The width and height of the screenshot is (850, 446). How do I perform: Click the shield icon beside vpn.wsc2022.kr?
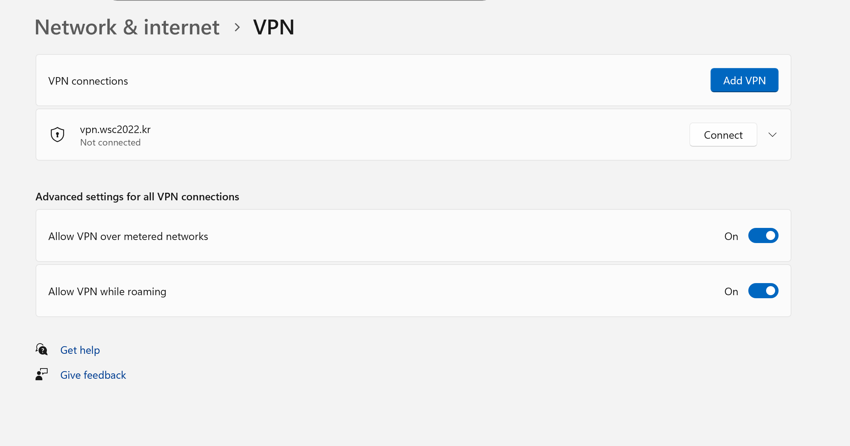pyautogui.click(x=57, y=135)
